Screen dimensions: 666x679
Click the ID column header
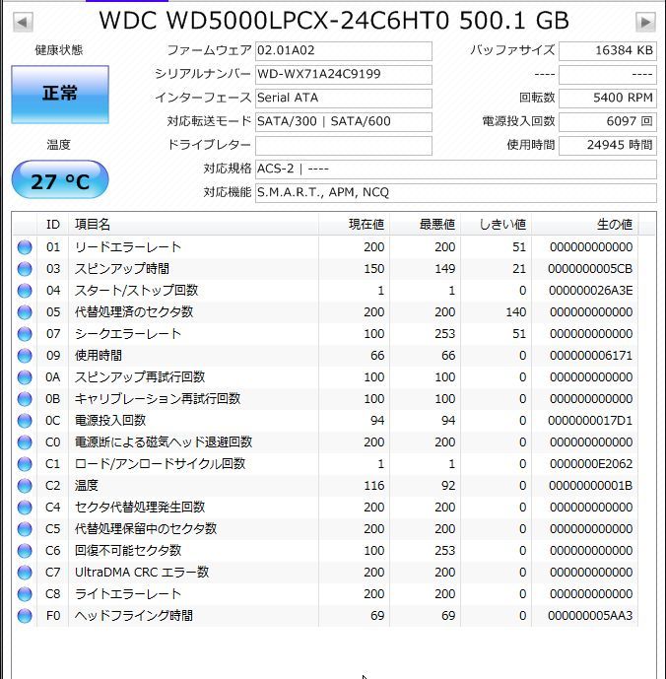tap(53, 225)
